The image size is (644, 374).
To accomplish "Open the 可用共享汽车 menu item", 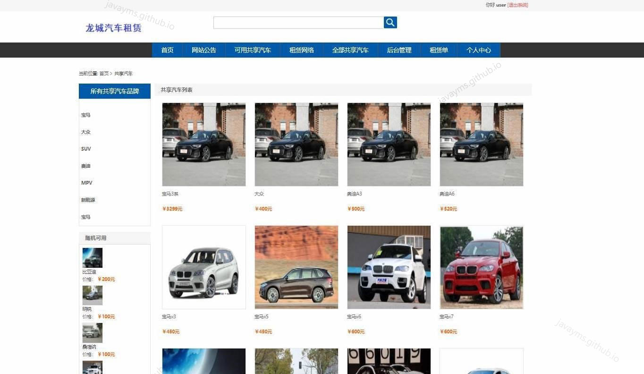I will pyautogui.click(x=252, y=50).
